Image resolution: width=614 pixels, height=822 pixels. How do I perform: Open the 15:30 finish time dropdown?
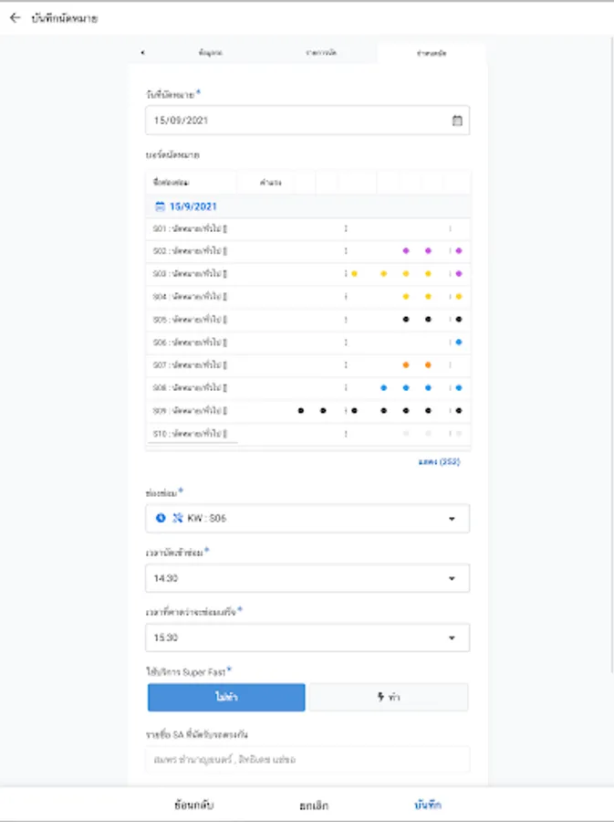[x=452, y=638]
